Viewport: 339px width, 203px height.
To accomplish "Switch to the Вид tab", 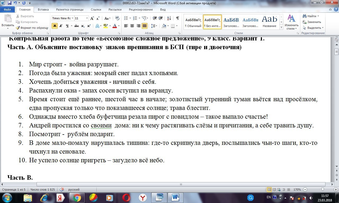I will point(163,10).
